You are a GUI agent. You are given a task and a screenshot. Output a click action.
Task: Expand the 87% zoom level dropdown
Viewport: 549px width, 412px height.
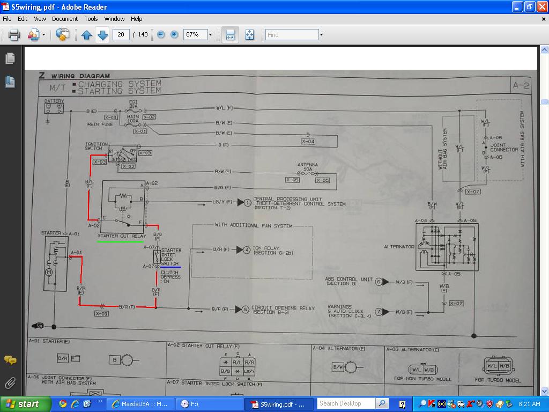[x=210, y=35]
